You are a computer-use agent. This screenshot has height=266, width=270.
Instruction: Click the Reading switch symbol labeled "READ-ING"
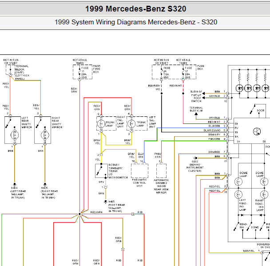tap(236, 227)
